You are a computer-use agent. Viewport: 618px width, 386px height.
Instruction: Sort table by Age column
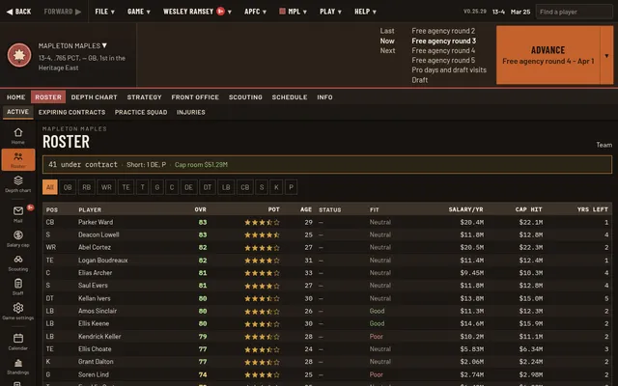coord(306,209)
